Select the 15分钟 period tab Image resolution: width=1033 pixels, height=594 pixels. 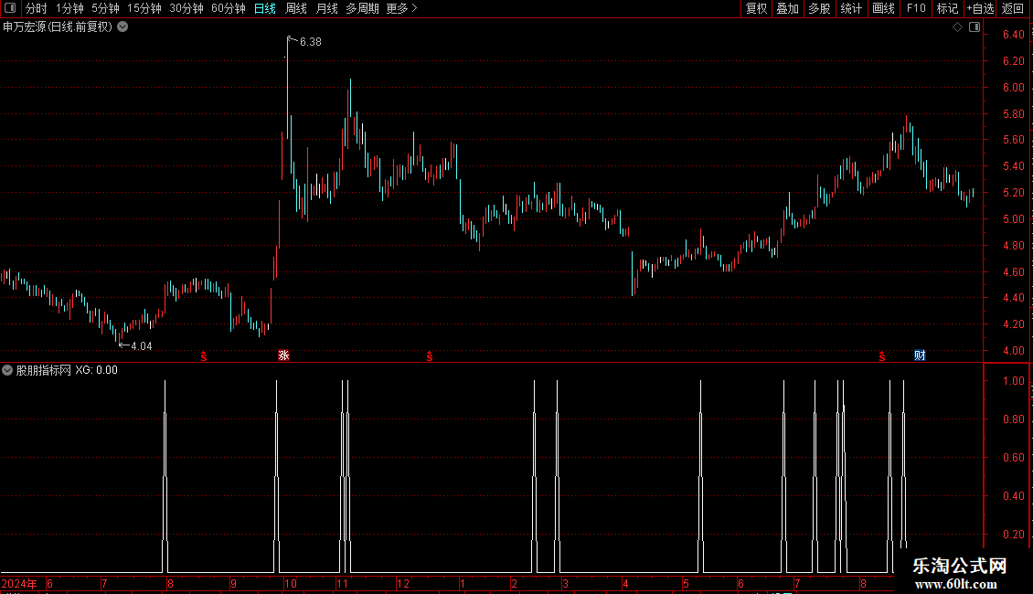click(144, 8)
